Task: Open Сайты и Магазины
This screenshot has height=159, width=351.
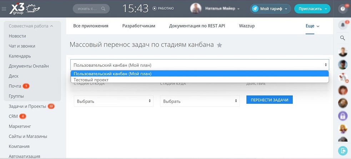Action: tap(28, 137)
